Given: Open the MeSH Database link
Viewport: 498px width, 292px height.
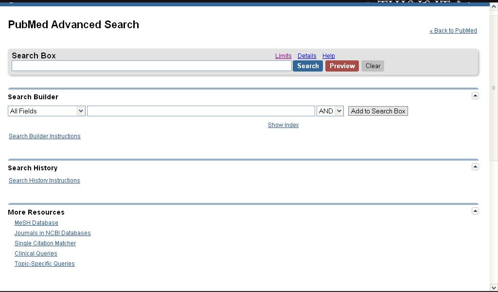Looking at the screenshot, I should pos(36,223).
